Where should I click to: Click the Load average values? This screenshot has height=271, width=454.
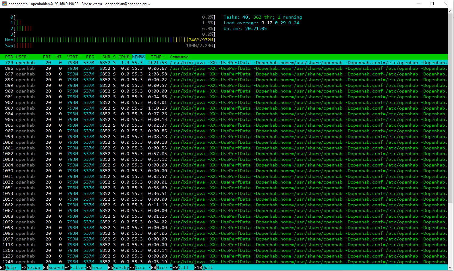pos(280,23)
